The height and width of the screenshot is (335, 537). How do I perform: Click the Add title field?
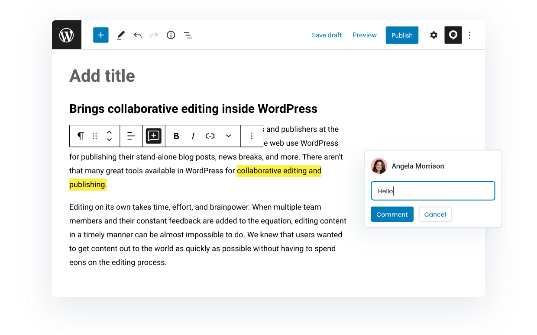tap(102, 76)
